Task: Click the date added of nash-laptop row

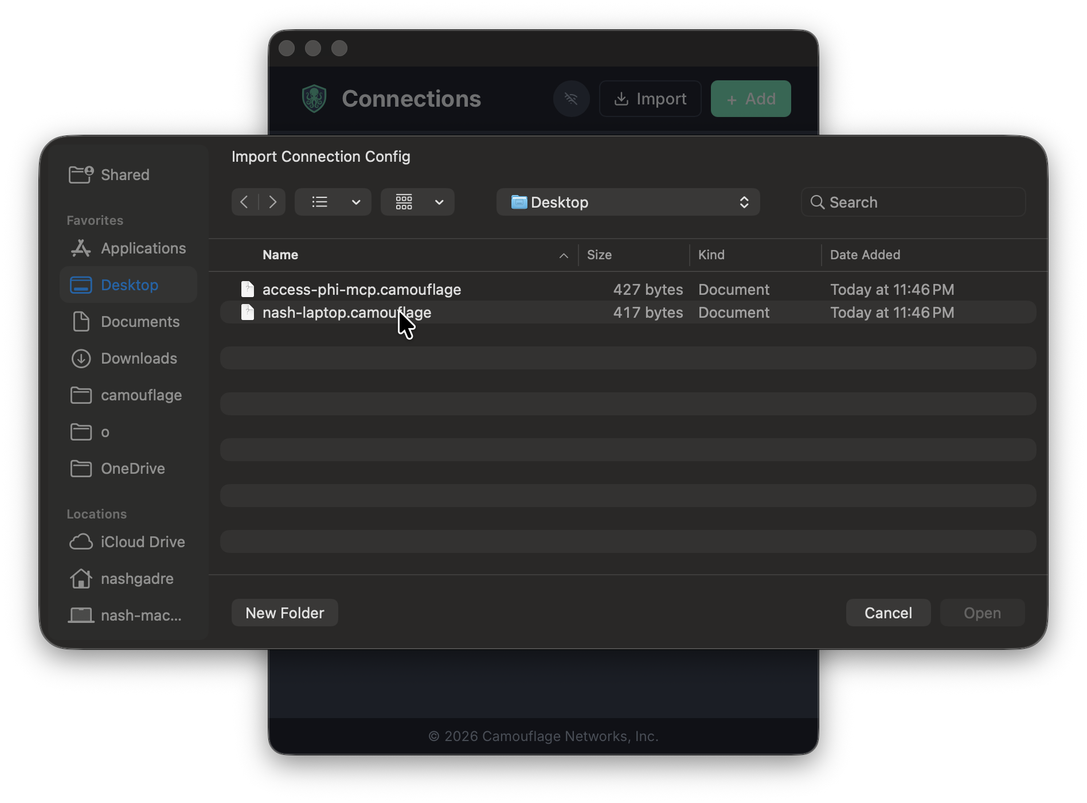Action: [892, 312]
